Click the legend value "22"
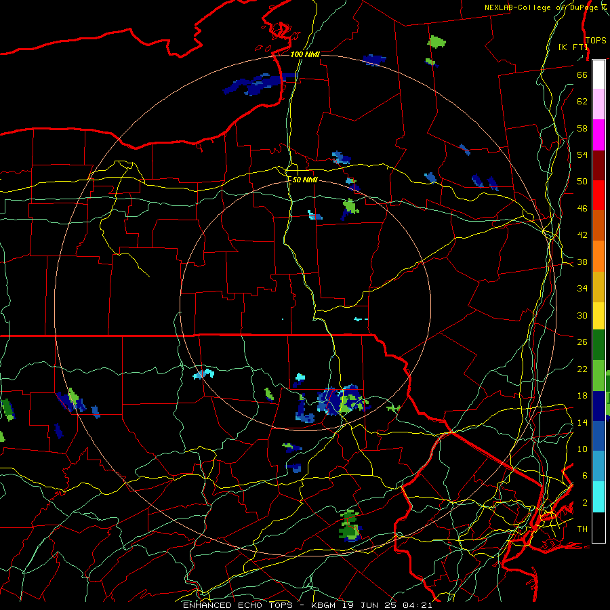Viewport: 610px width, 610px height. 582,369
